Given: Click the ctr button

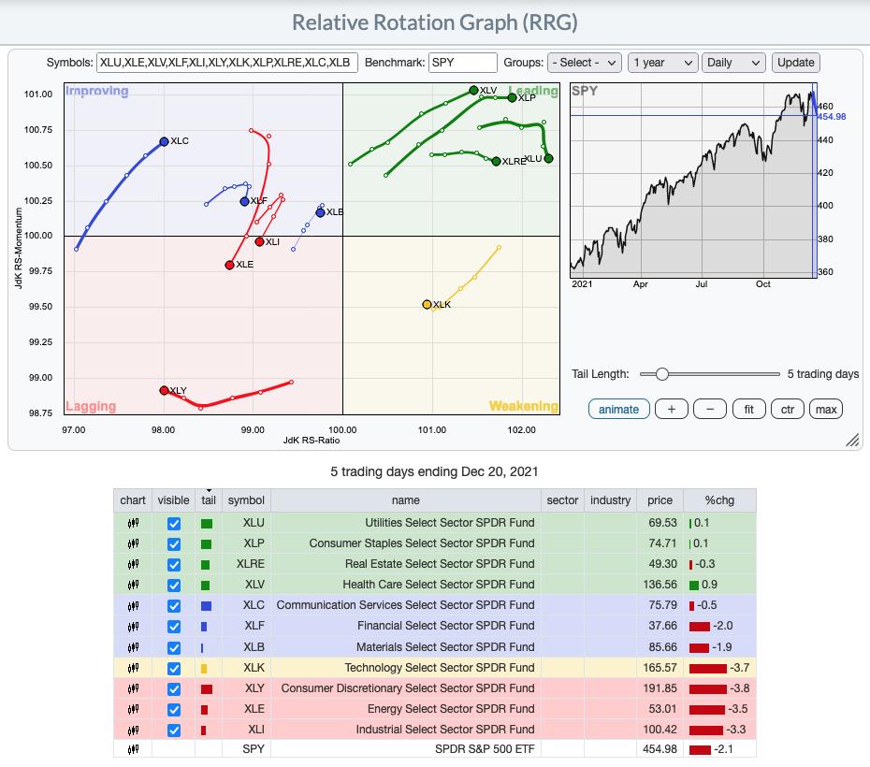Looking at the screenshot, I should click(788, 410).
